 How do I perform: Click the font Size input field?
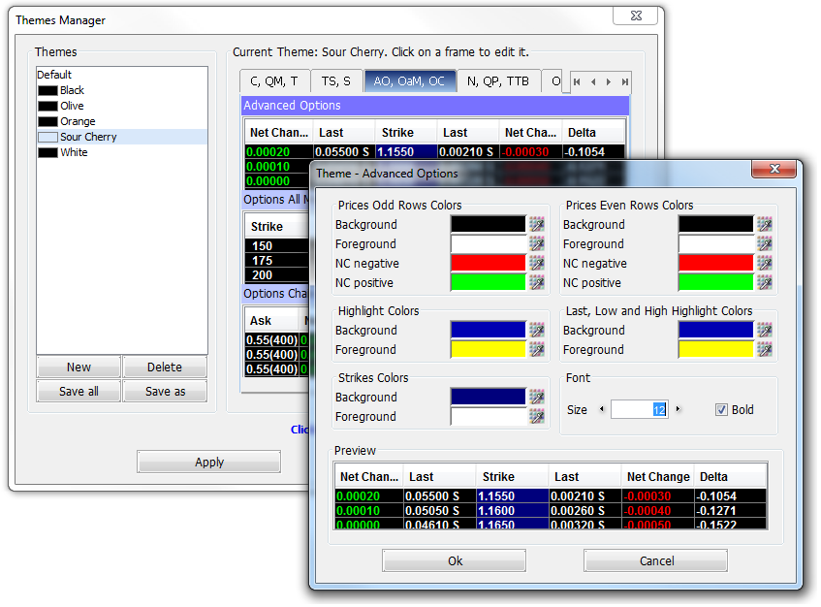(640, 409)
